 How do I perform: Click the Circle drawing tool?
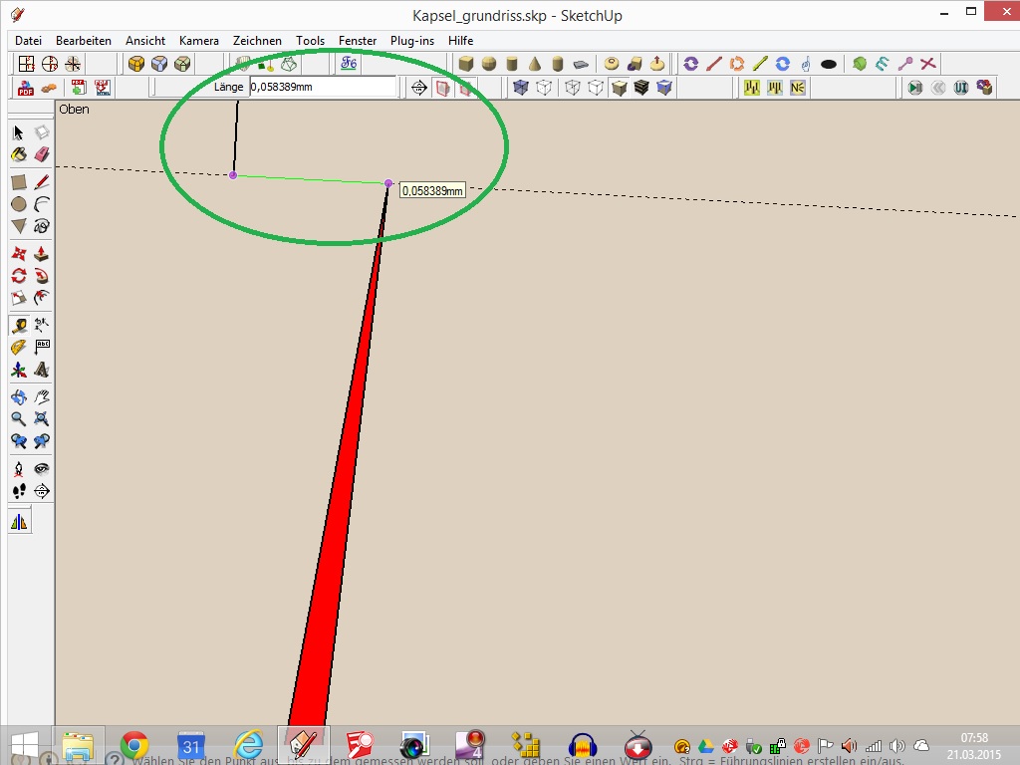tap(18, 204)
